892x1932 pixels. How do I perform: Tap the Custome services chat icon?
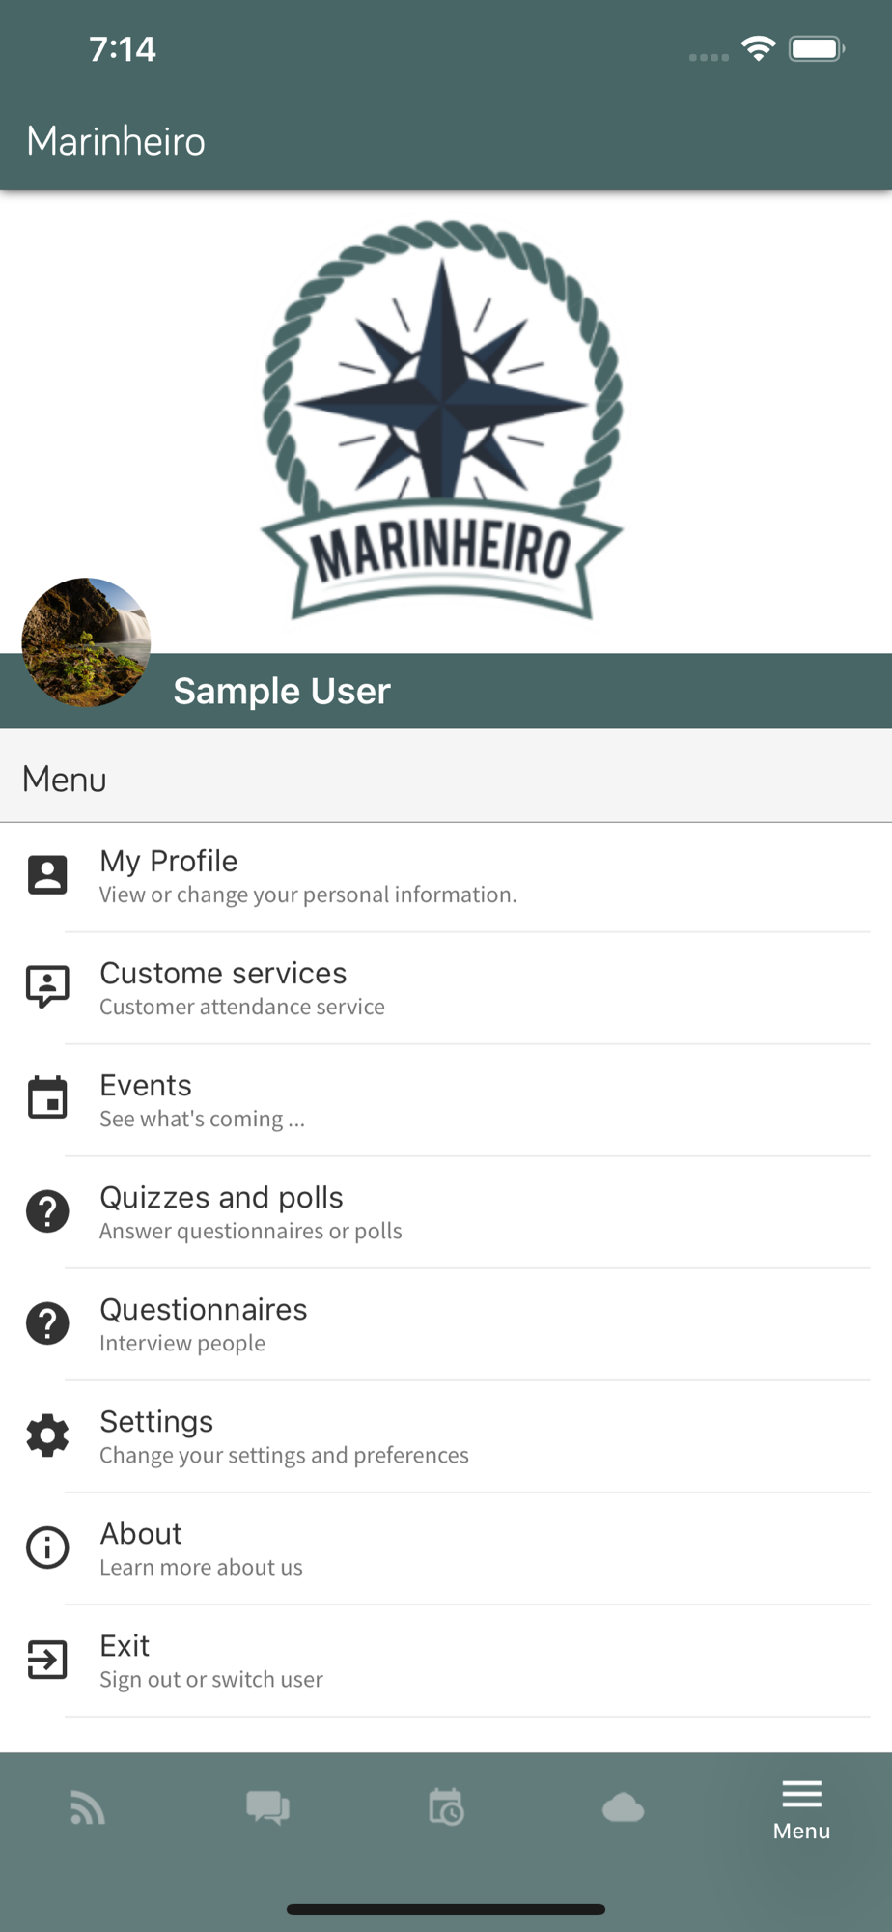(x=47, y=986)
